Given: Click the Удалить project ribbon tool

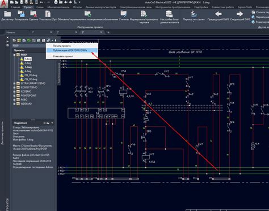Looking at the screenshot, I should click(33, 15).
